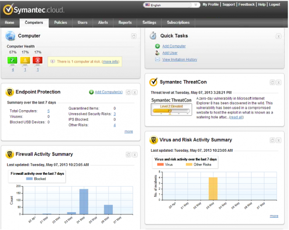289x230 pixels.
Task: Click more link in Virus and Risk Summary
Action: point(274,216)
